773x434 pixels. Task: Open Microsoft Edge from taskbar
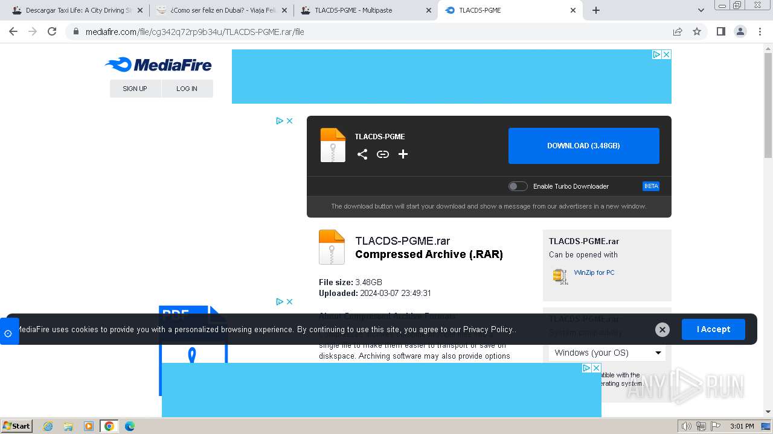pos(130,426)
